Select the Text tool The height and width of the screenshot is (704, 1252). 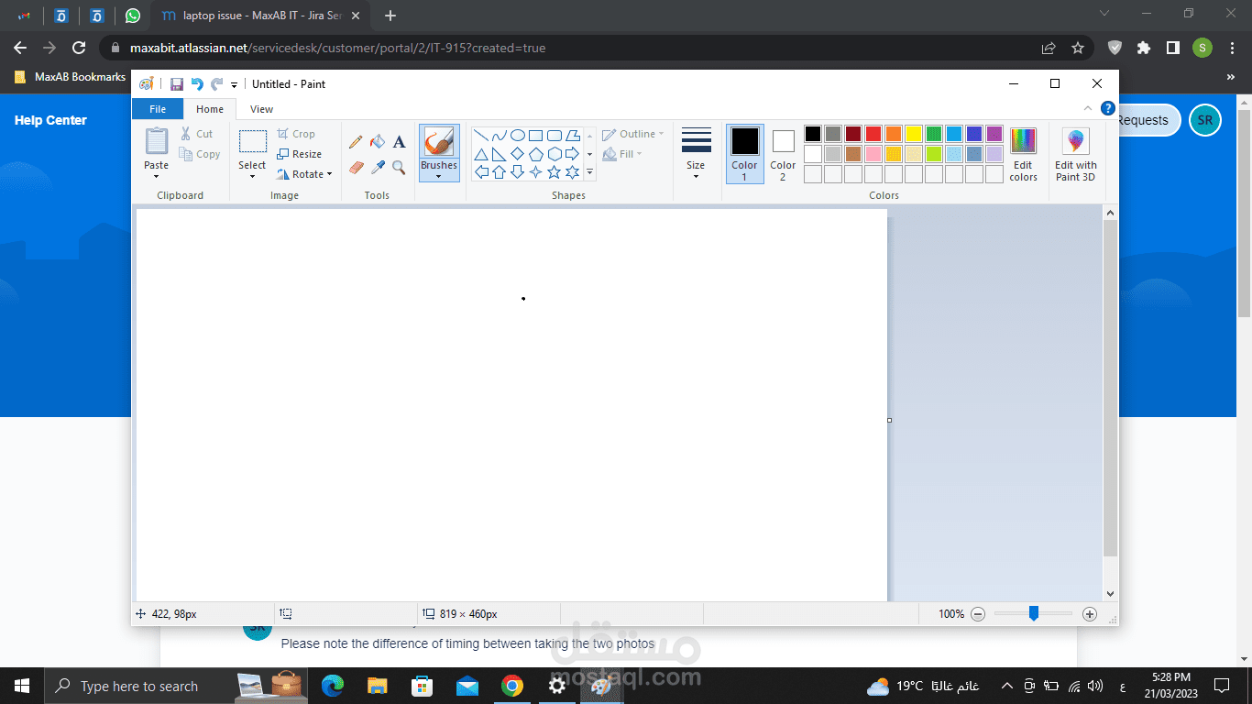click(x=399, y=142)
